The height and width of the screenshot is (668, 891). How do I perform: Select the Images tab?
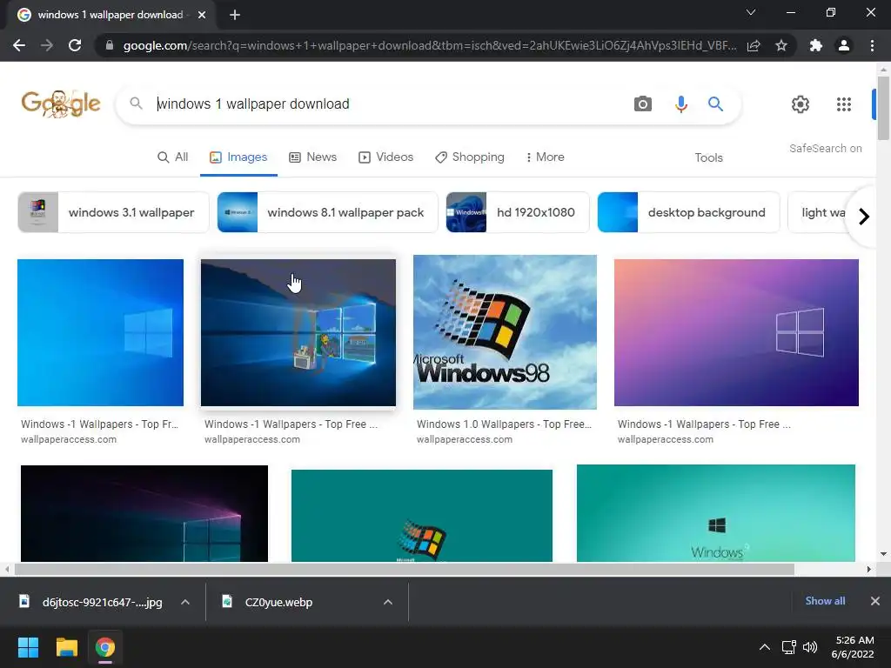[238, 157]
